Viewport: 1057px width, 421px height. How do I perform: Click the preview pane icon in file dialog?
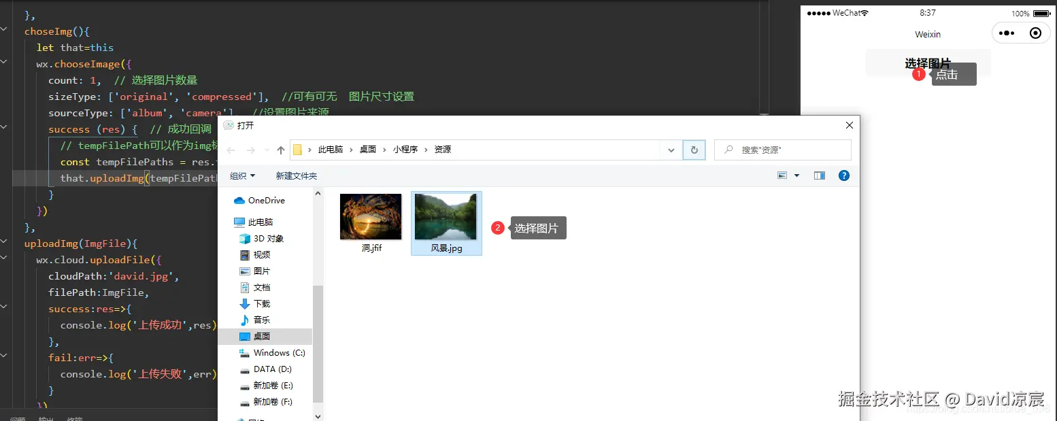click(x=819, y=175)
